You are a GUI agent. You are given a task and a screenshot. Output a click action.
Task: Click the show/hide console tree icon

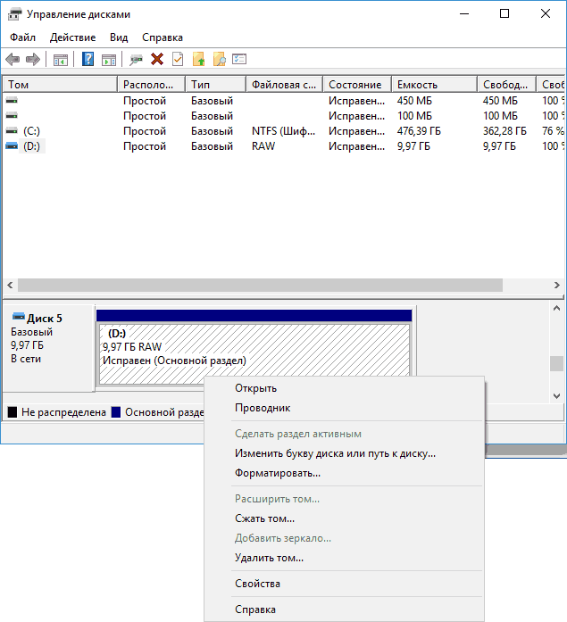[x=61, y=60]
